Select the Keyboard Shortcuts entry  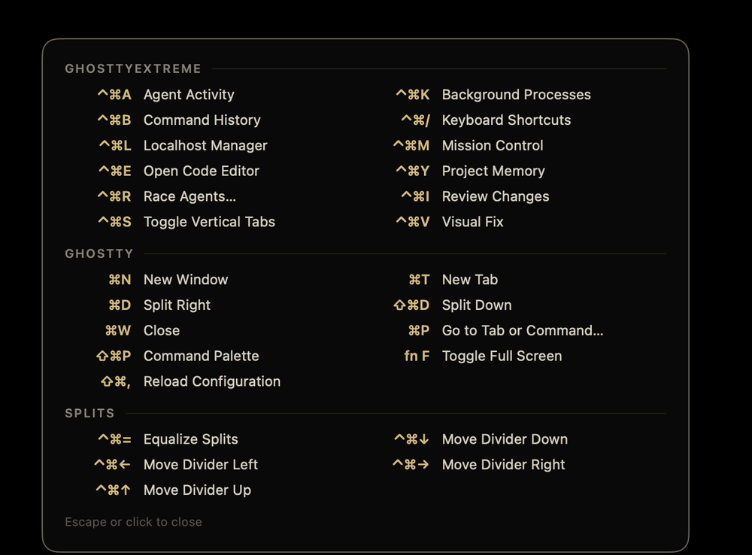tap(486, 120)
